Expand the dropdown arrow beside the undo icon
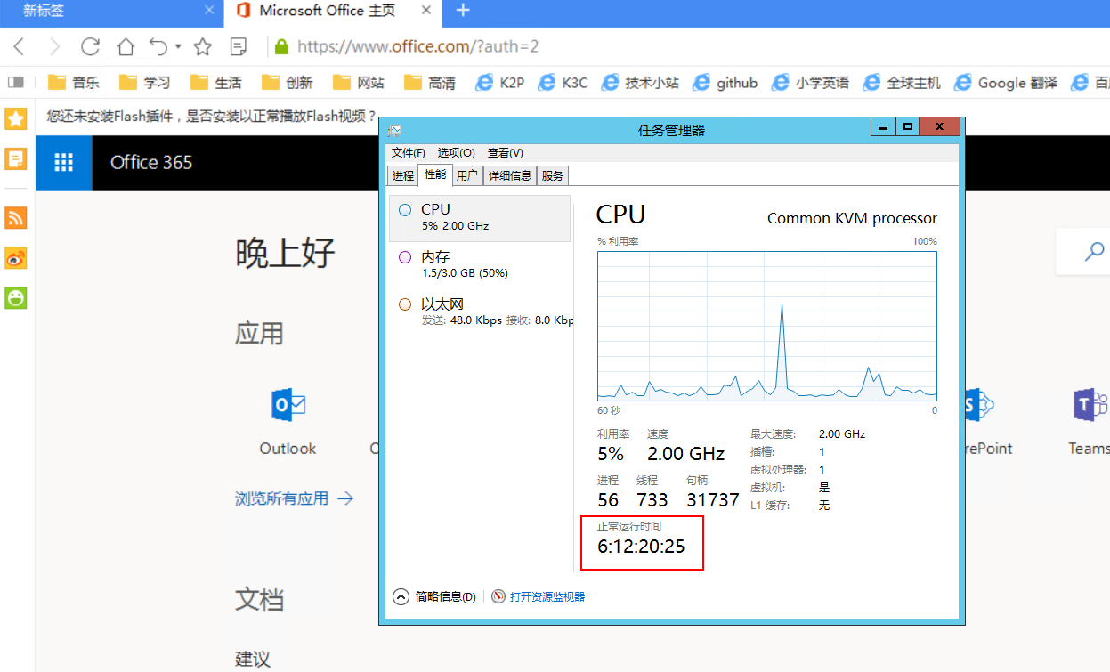This screenshot has width=1110, height=672. tap(178, 46)
